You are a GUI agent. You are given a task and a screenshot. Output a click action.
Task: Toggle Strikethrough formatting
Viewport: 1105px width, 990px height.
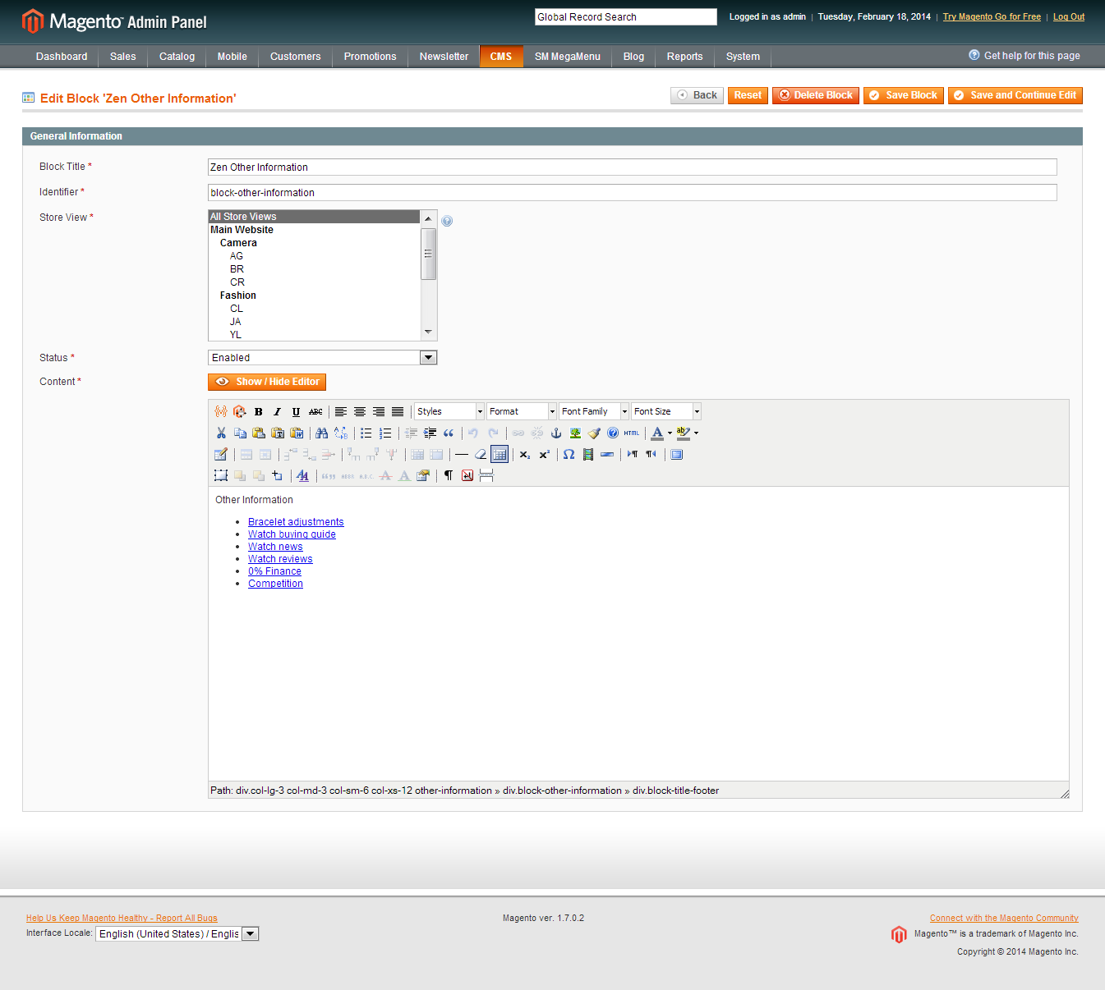pos(315,411)
